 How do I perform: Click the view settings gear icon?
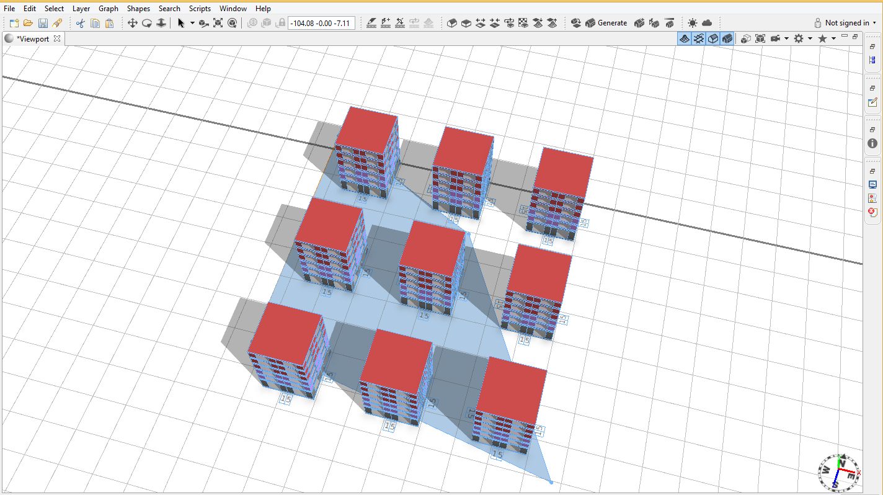point(799,38)
